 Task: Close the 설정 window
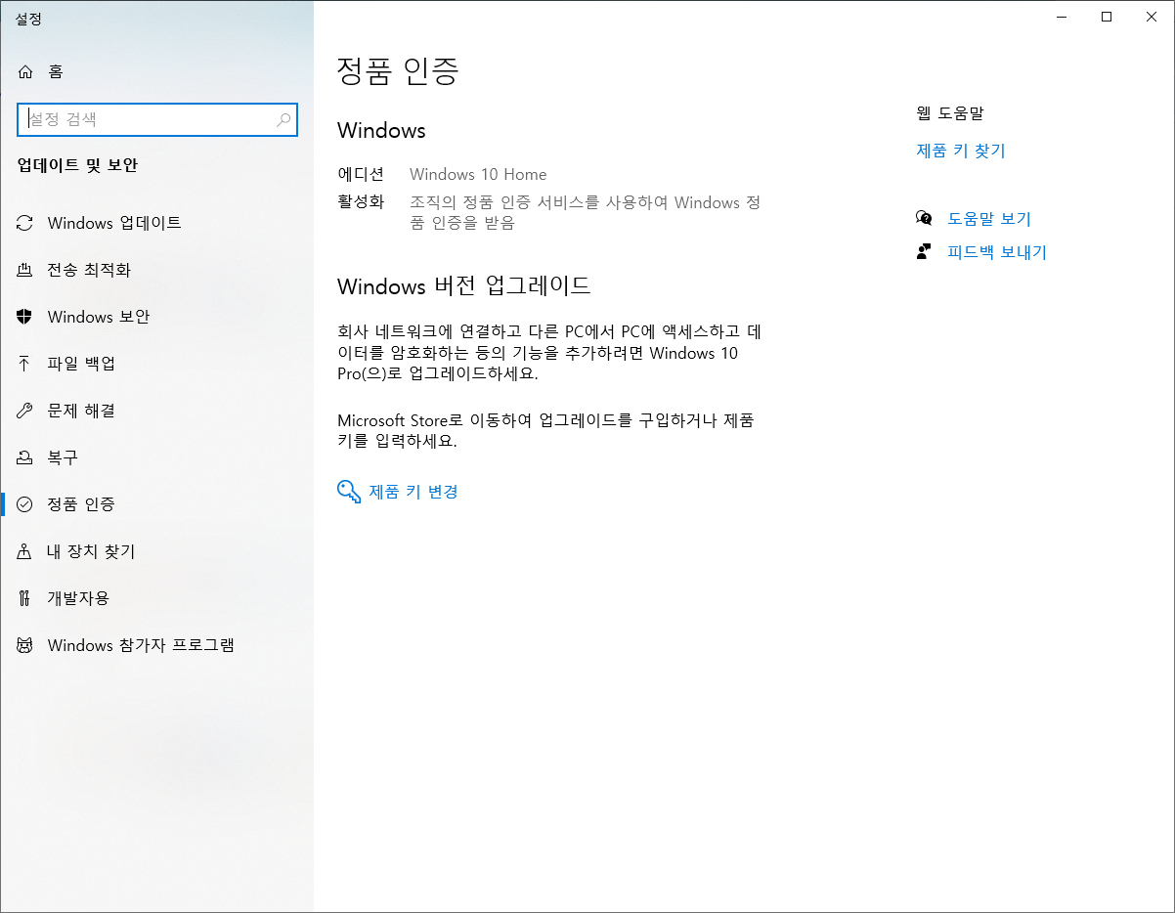(x=1152, y=16)
